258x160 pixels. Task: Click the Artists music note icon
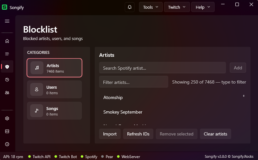37,68
